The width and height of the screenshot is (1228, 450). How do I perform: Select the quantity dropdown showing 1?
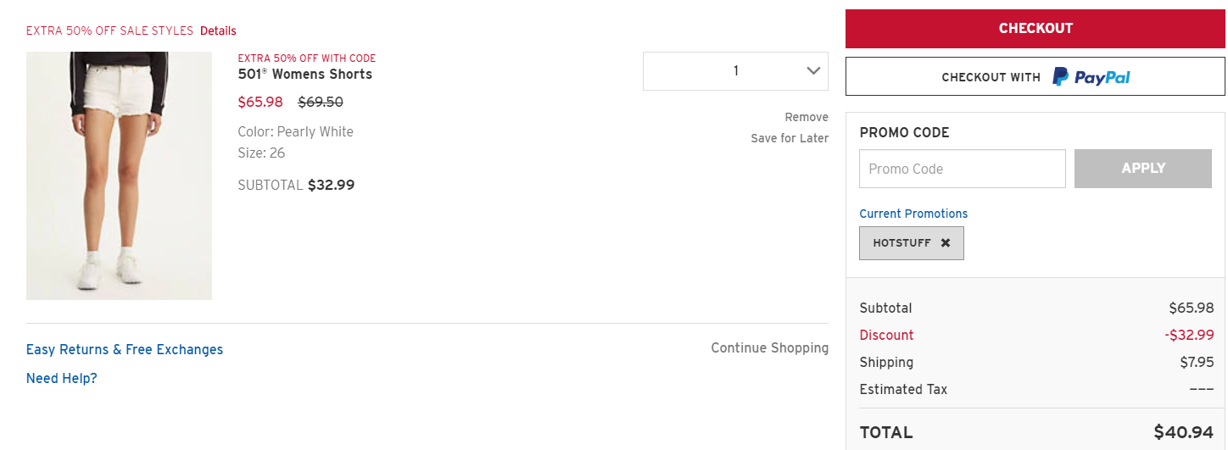click(x=735, y=71)
